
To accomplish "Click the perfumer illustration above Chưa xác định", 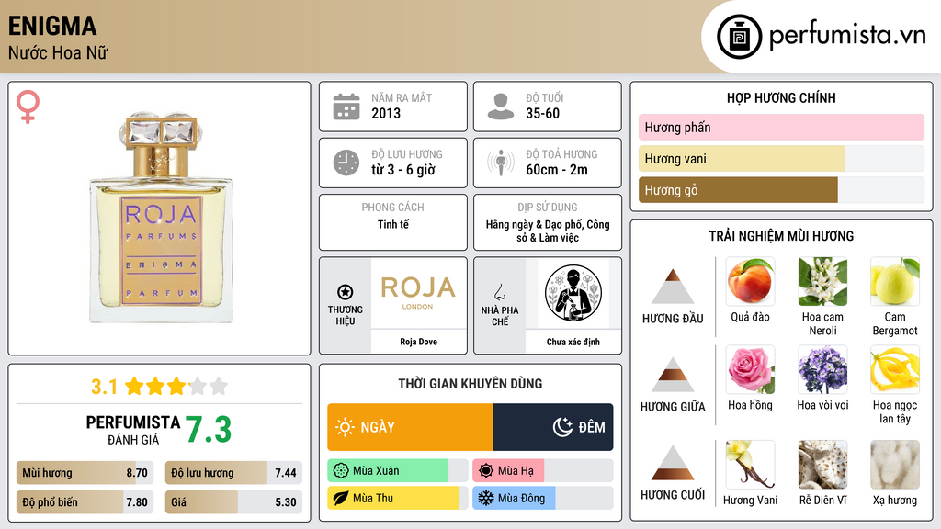I will click(573, 293).
